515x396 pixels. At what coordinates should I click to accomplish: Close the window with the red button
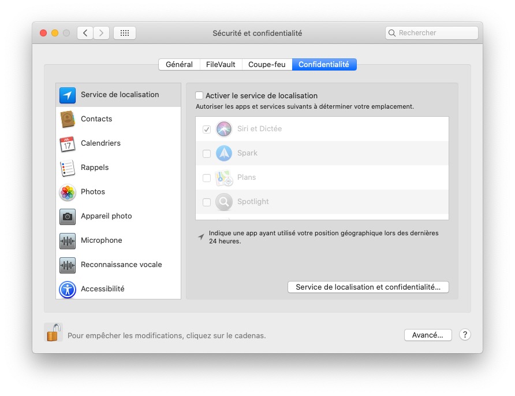[x=43, y=33]
